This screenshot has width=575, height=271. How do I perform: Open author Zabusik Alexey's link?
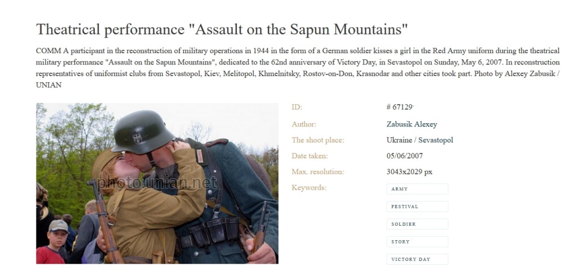pos(412,124)
